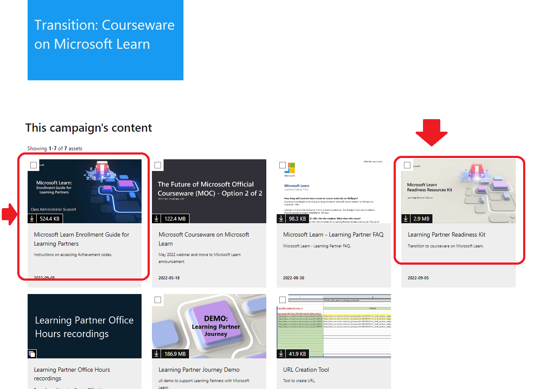
Task: Click 'Showing 1-7 of 7 assets' text
Action: (x=55, y=149)
